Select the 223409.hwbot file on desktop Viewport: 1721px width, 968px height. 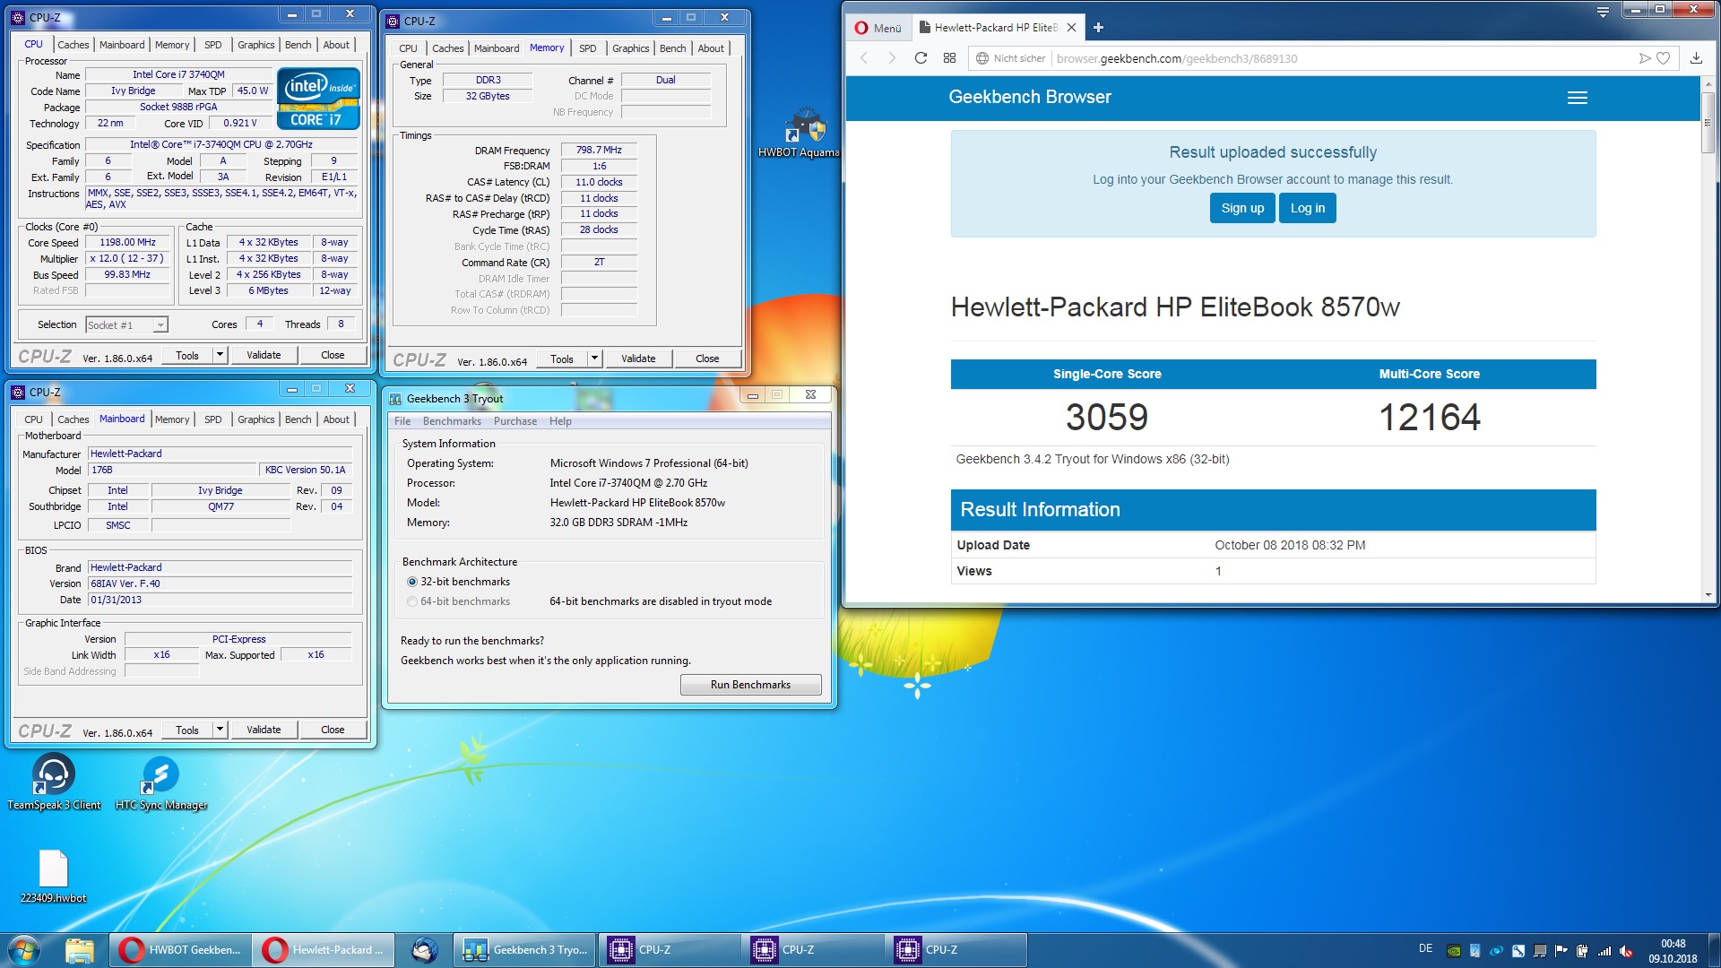[x=54, y=877]
